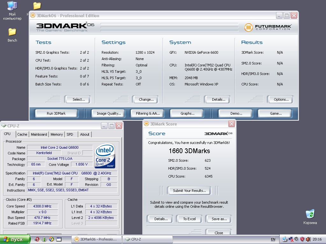Click Save as... button
This screenshot has height=244, width=326.
219,219
